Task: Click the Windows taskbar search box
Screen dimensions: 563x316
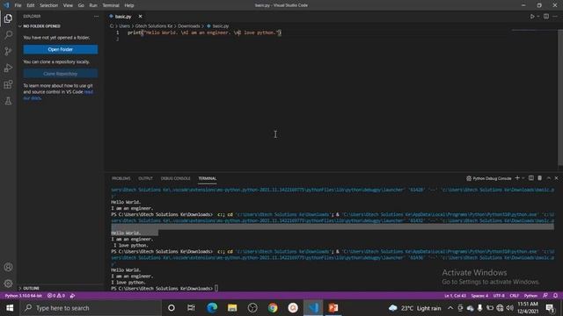Action: pos(91,308)
